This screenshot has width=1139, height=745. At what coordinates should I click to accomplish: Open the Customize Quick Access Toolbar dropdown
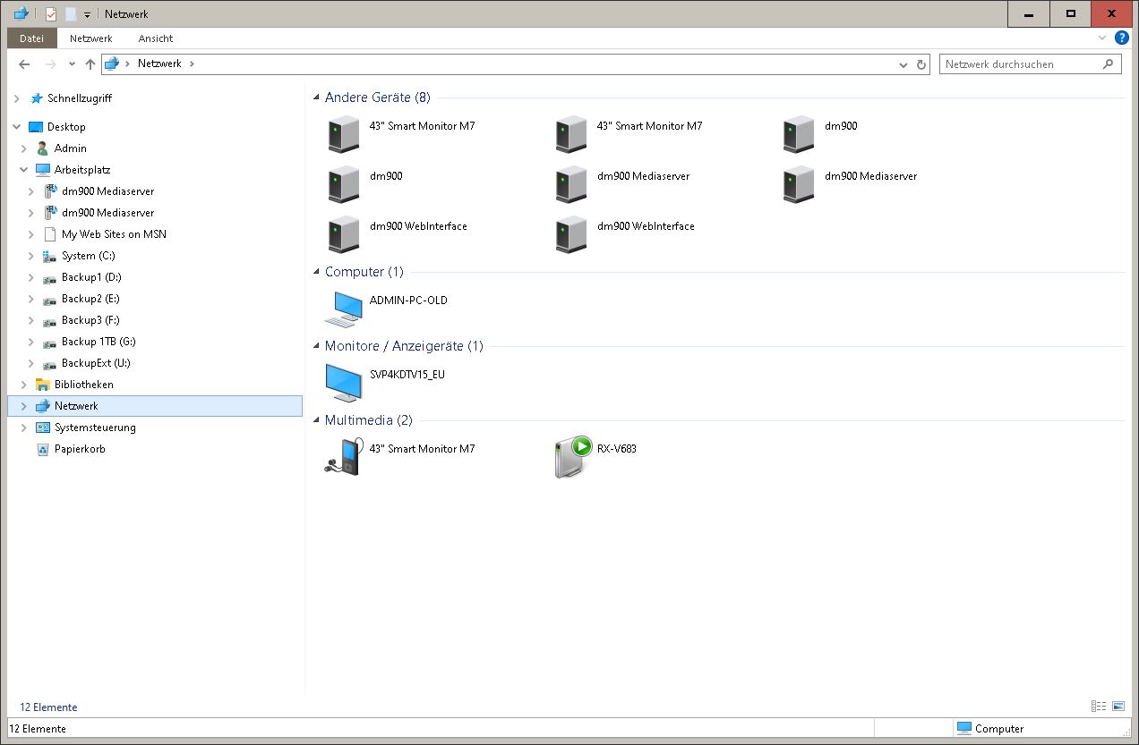(x=87, y=14)
